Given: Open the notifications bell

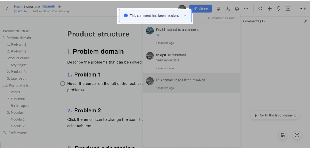Looking at the screenshot, I should pos(237,9).
